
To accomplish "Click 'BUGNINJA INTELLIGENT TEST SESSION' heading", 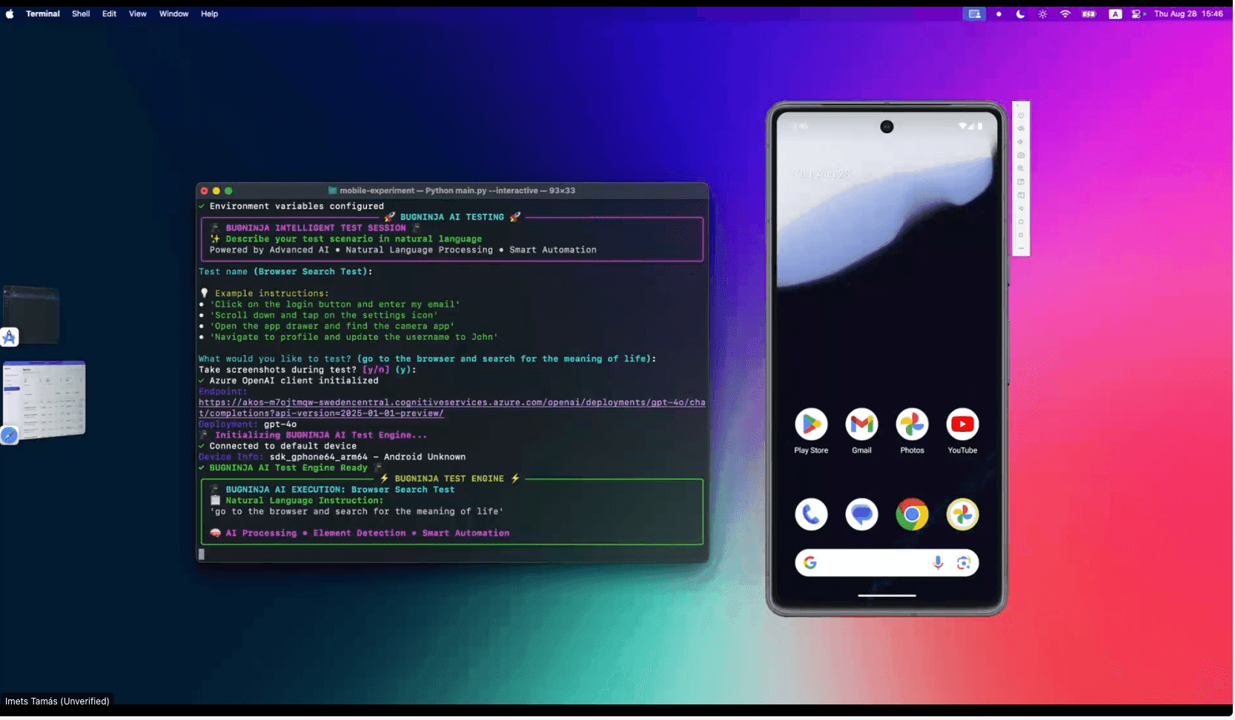I will [317, 229].
